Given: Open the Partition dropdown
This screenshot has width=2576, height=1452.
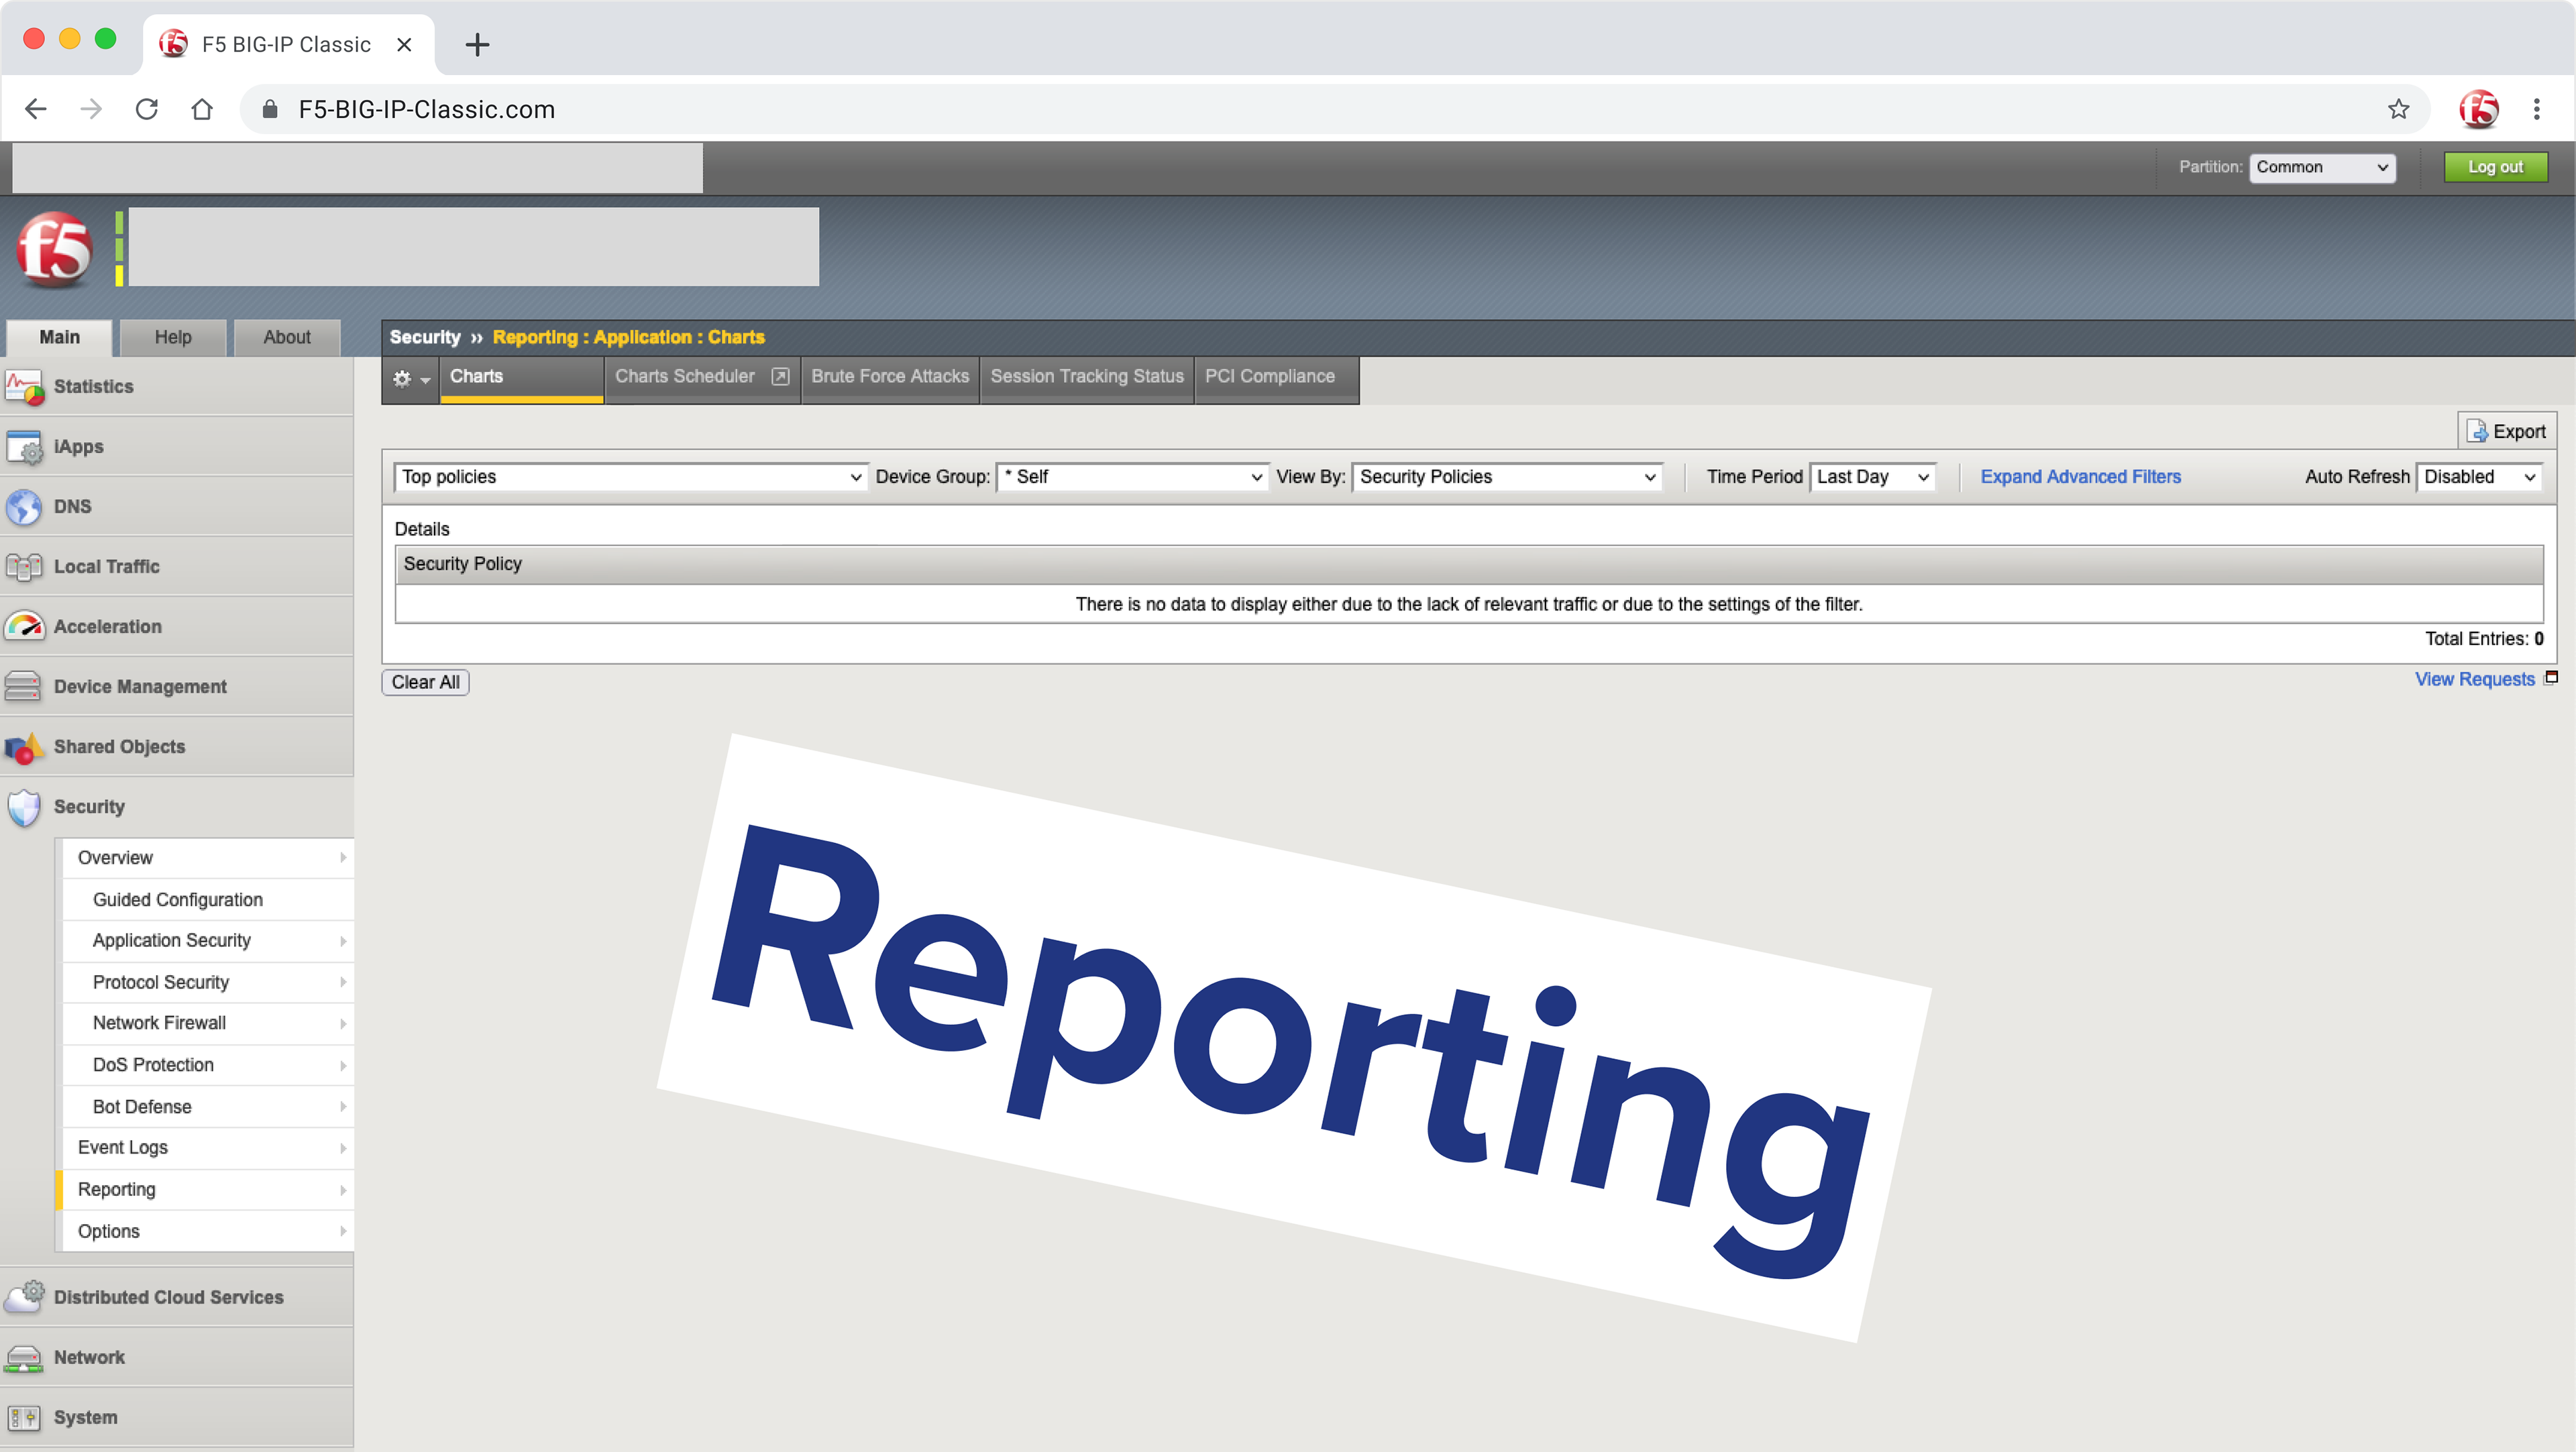Looking at the screenshot, I should click(2322, 167).
